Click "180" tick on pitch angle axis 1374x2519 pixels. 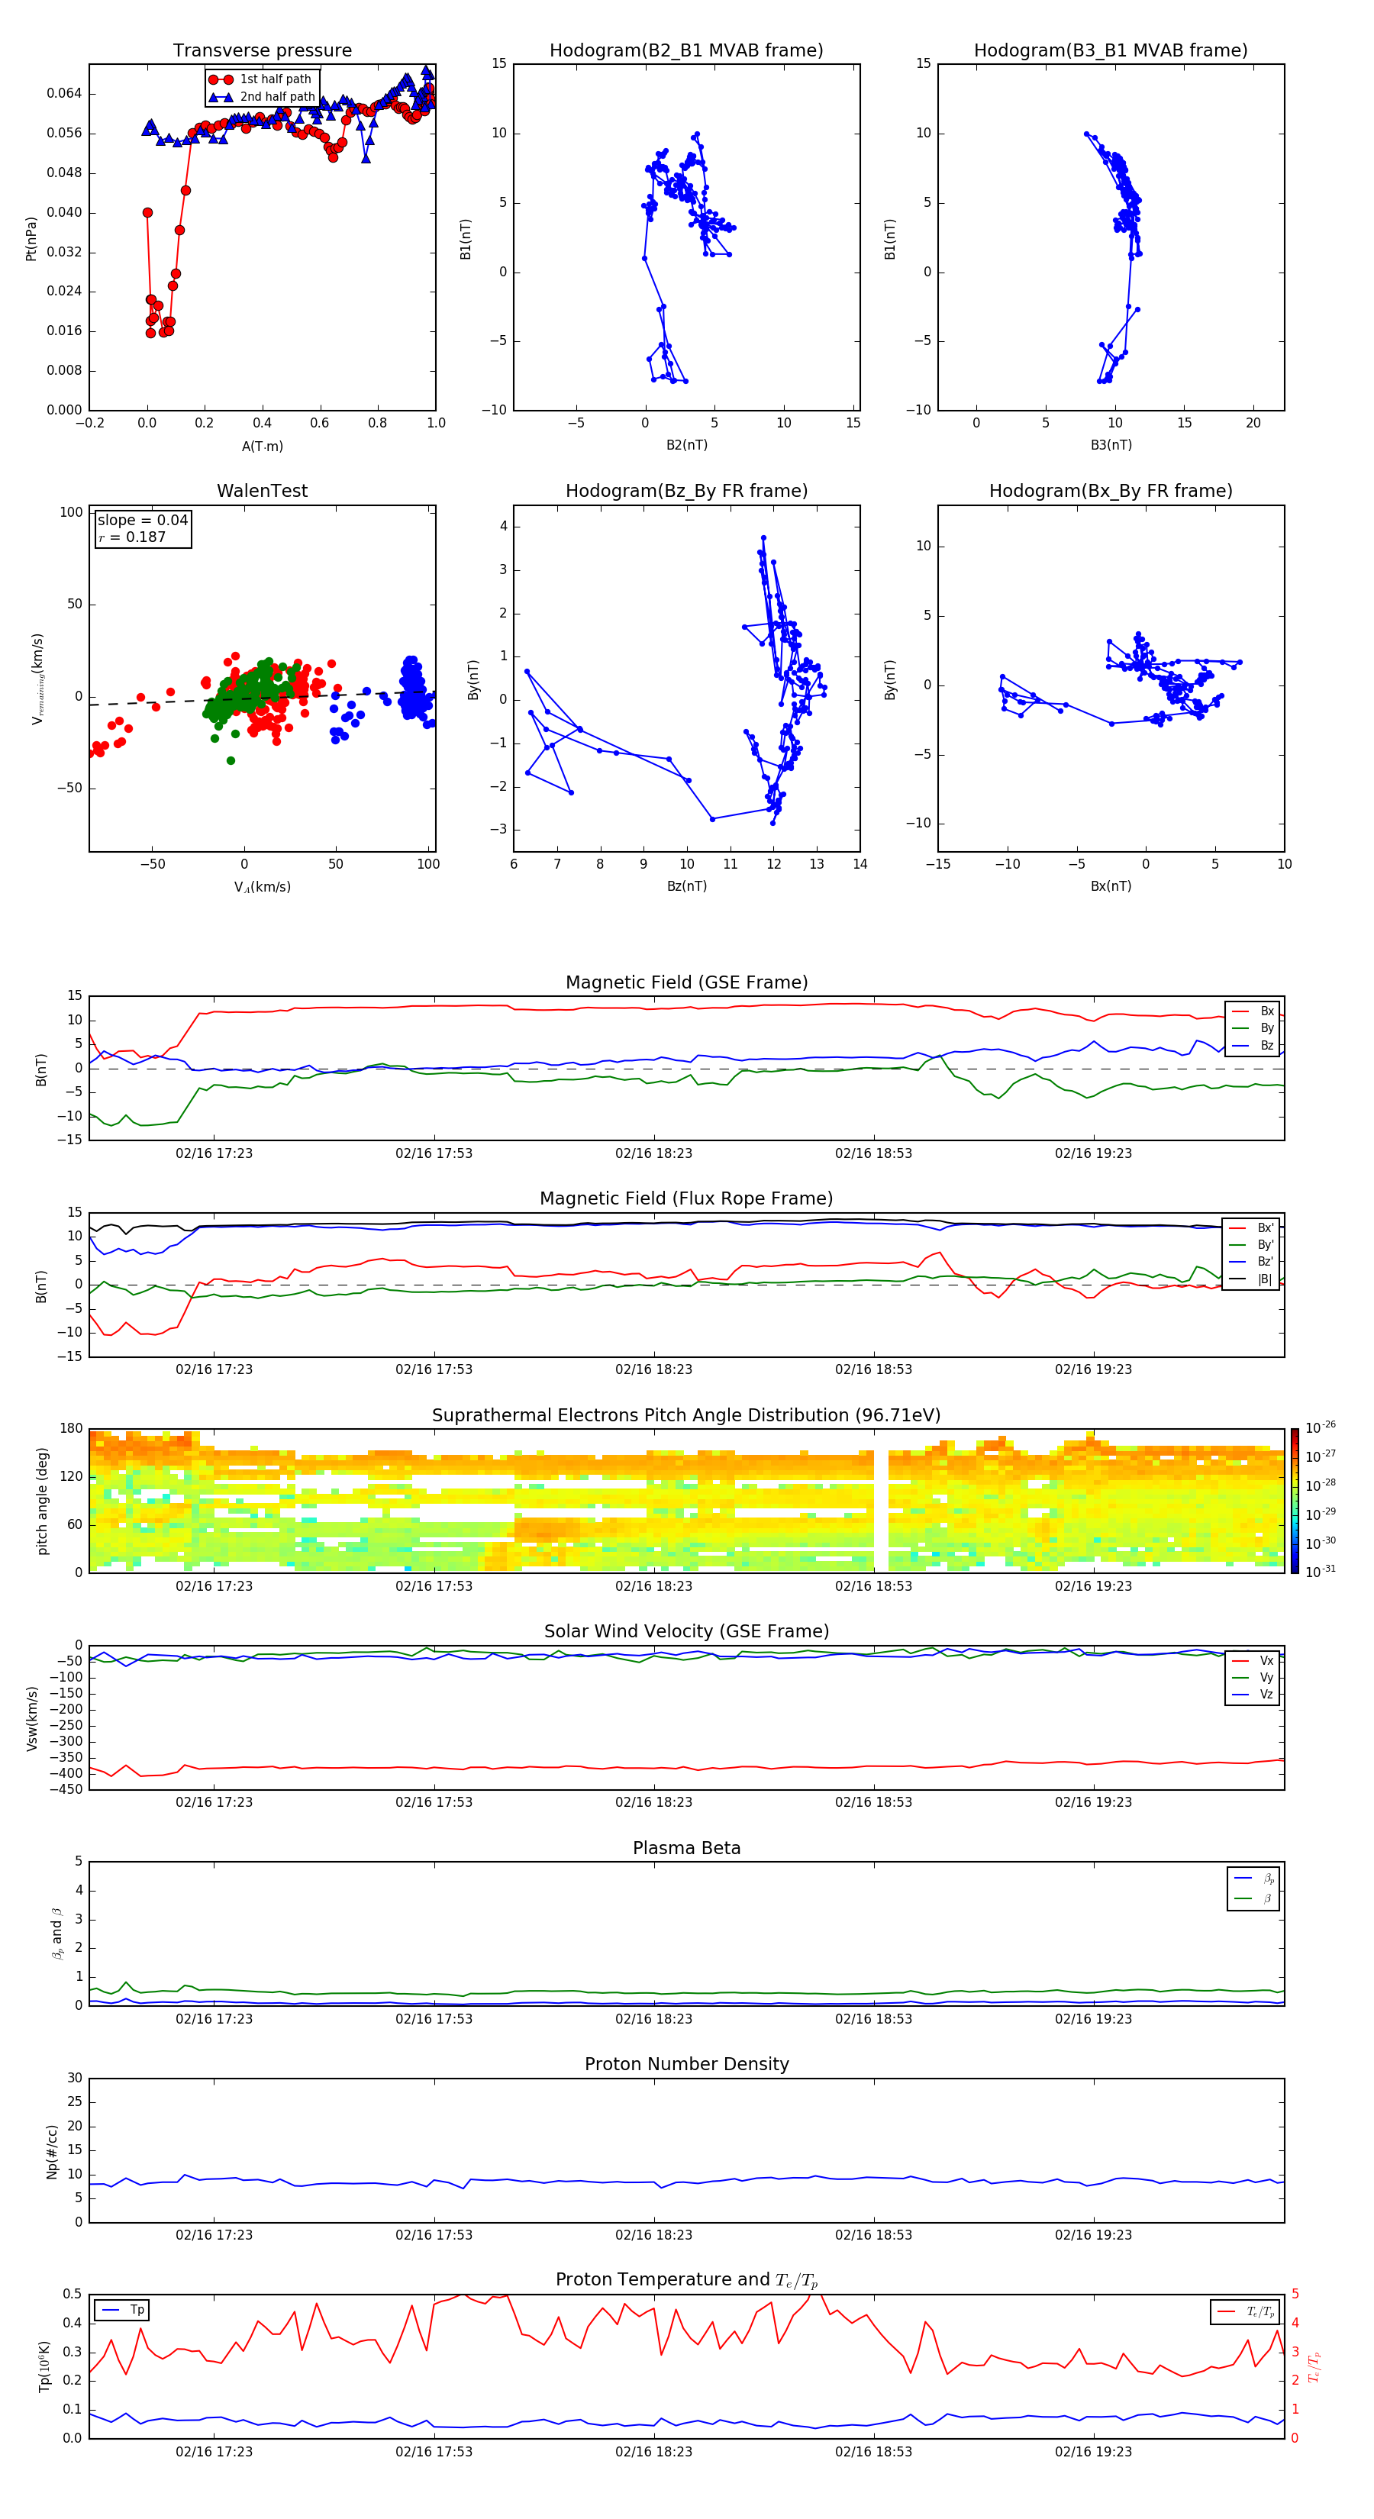[x=72, y=1429]
